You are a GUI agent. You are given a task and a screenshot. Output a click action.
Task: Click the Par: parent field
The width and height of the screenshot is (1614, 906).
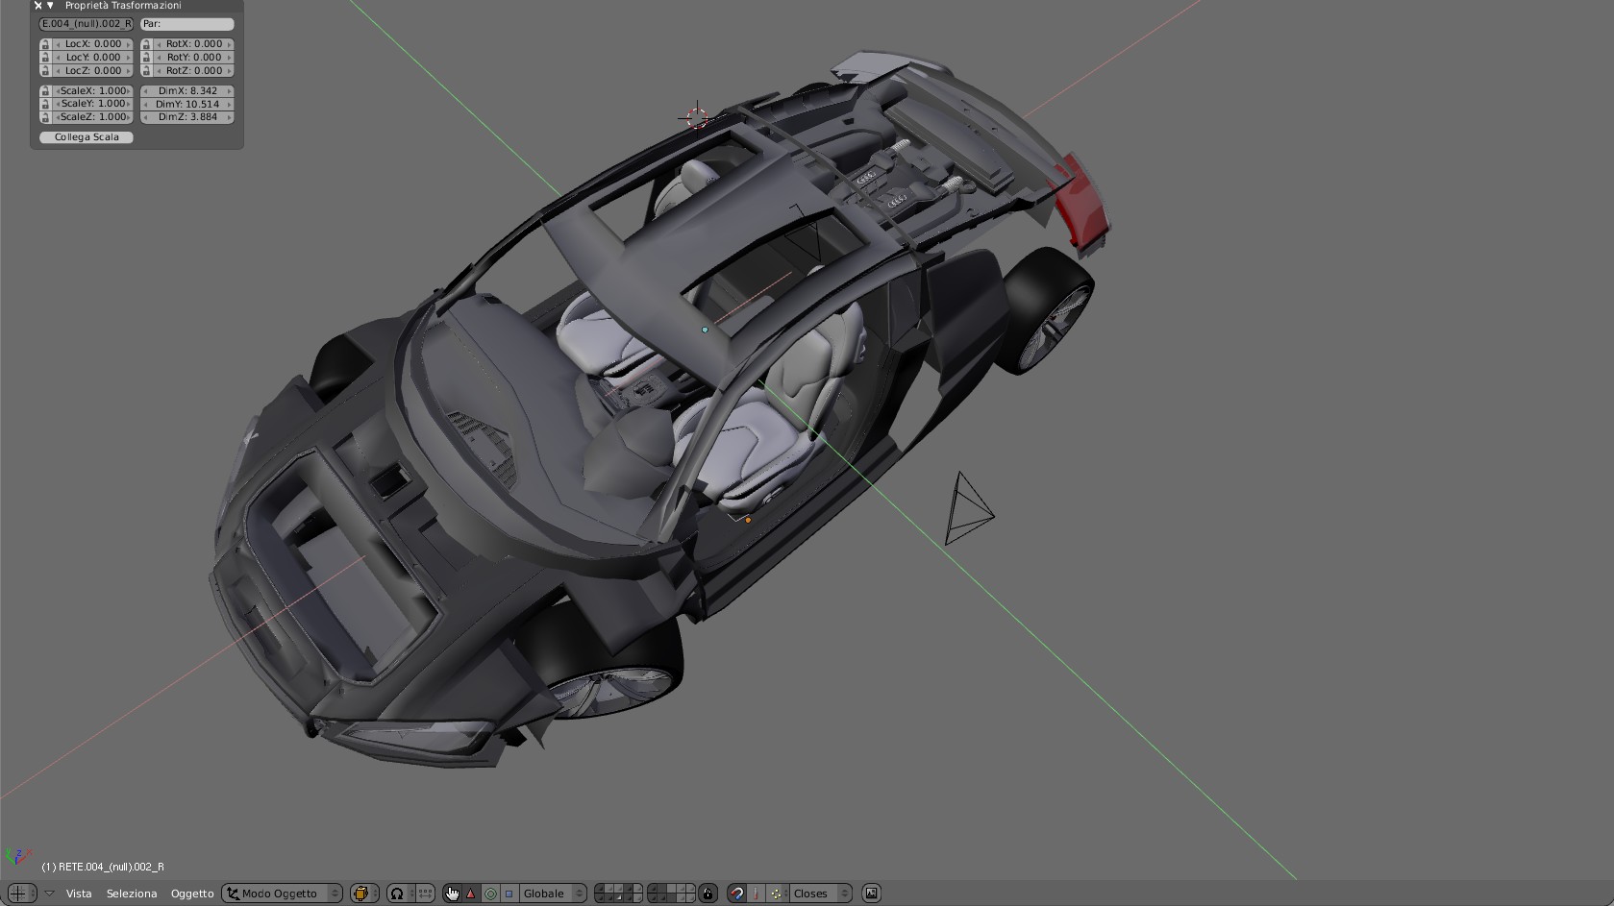[187, 24]
